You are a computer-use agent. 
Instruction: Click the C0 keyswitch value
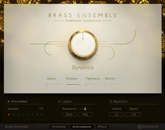(x=41, y=109)
